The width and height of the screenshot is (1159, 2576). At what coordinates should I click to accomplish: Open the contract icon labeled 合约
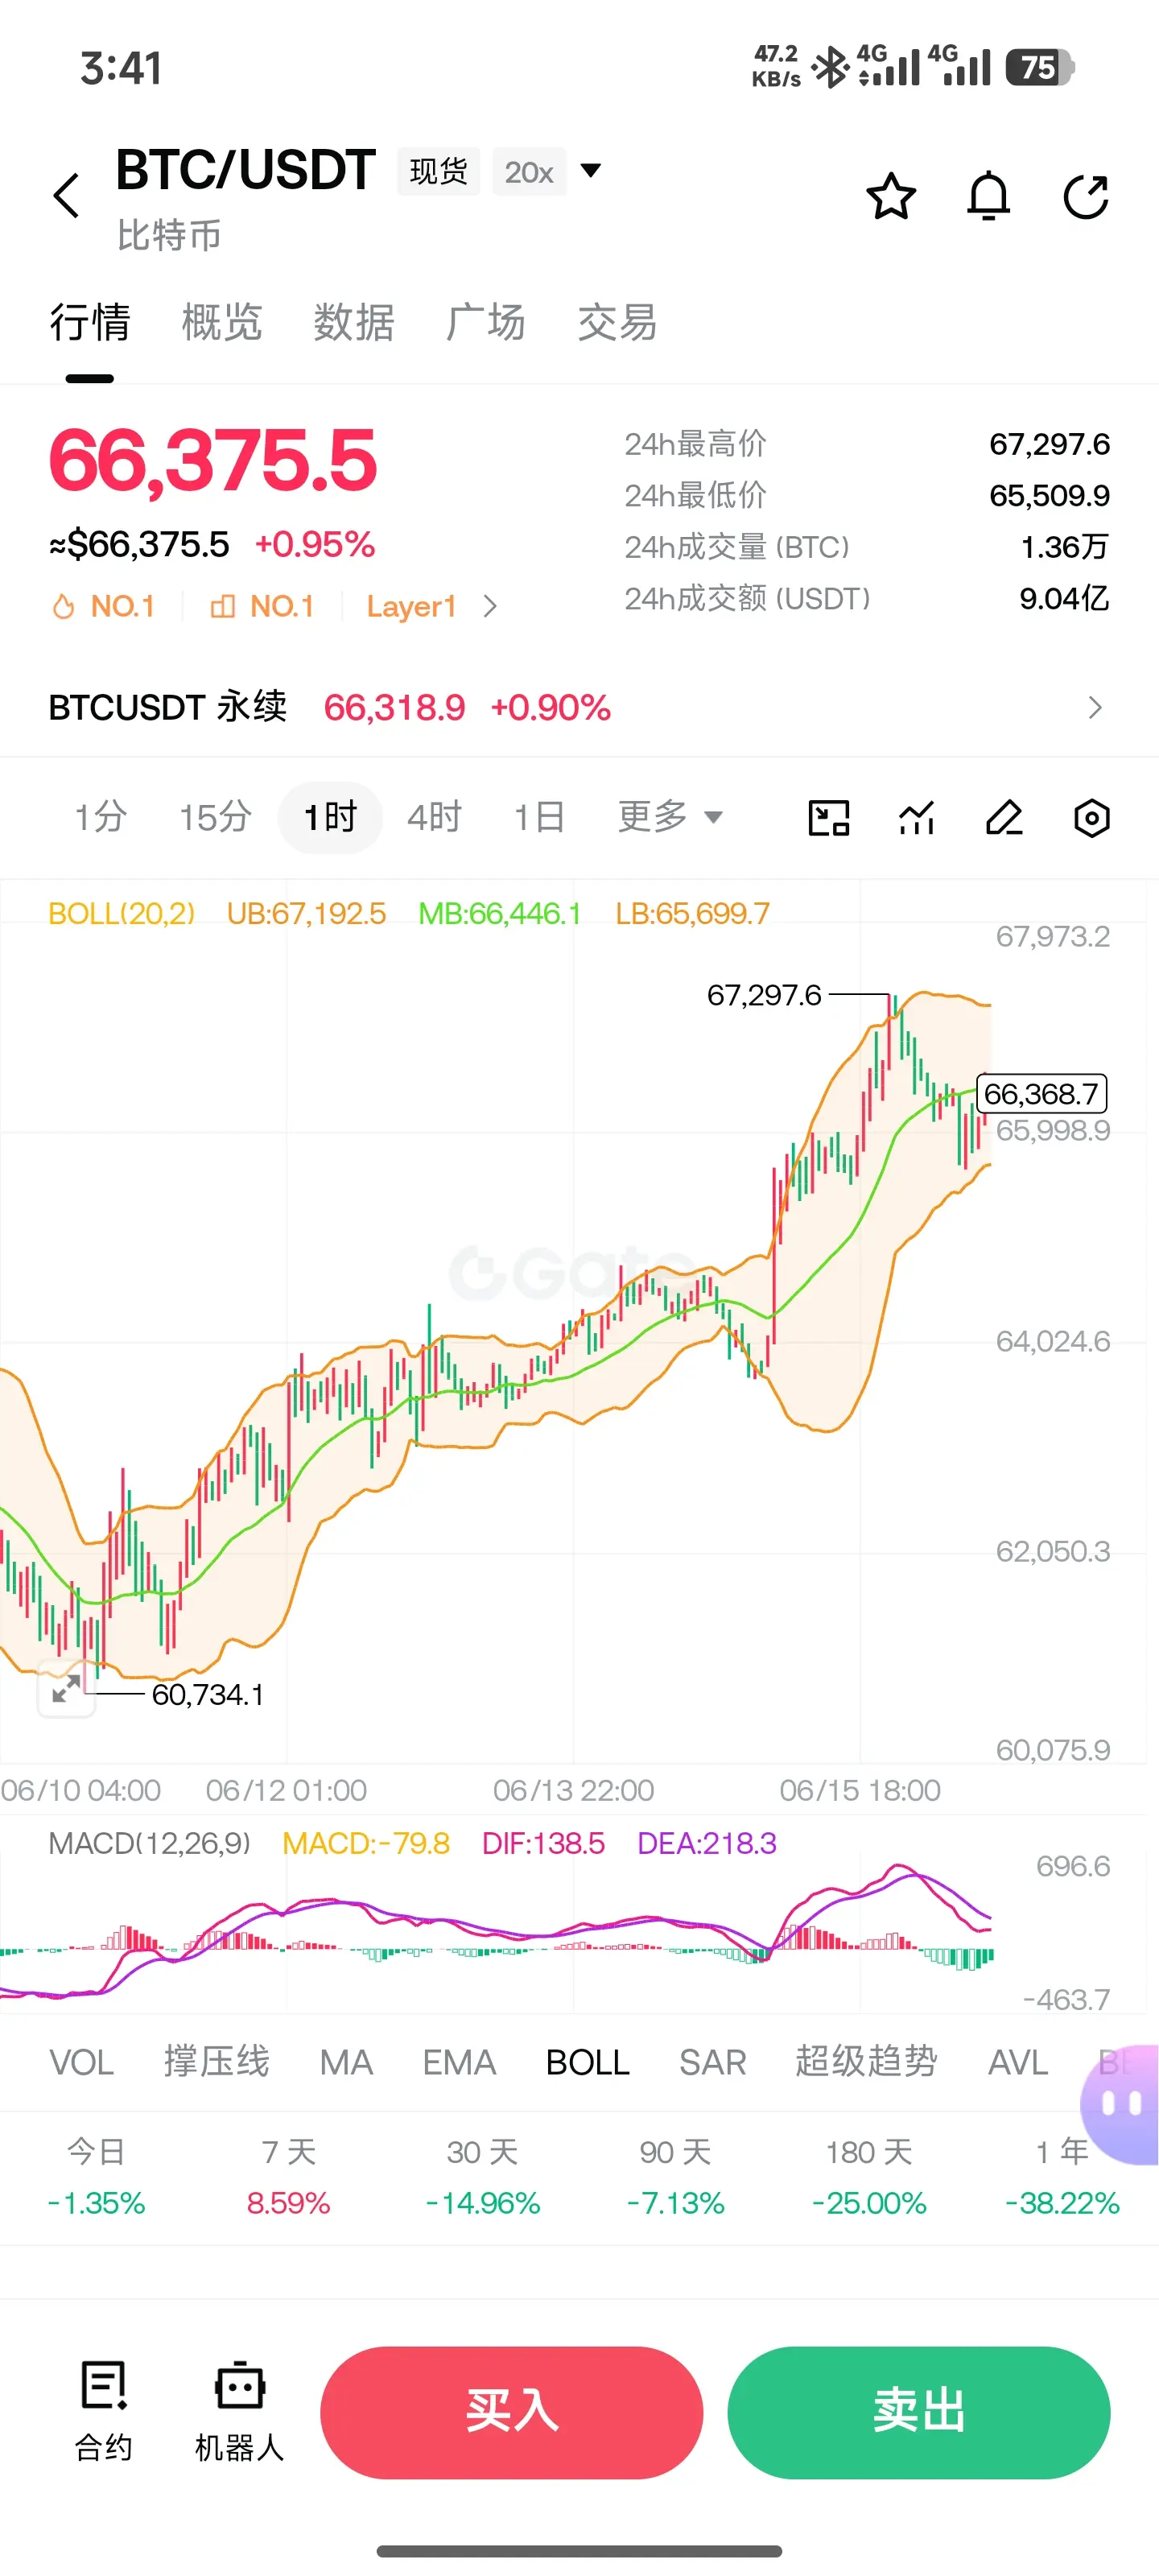point(103,2411)
